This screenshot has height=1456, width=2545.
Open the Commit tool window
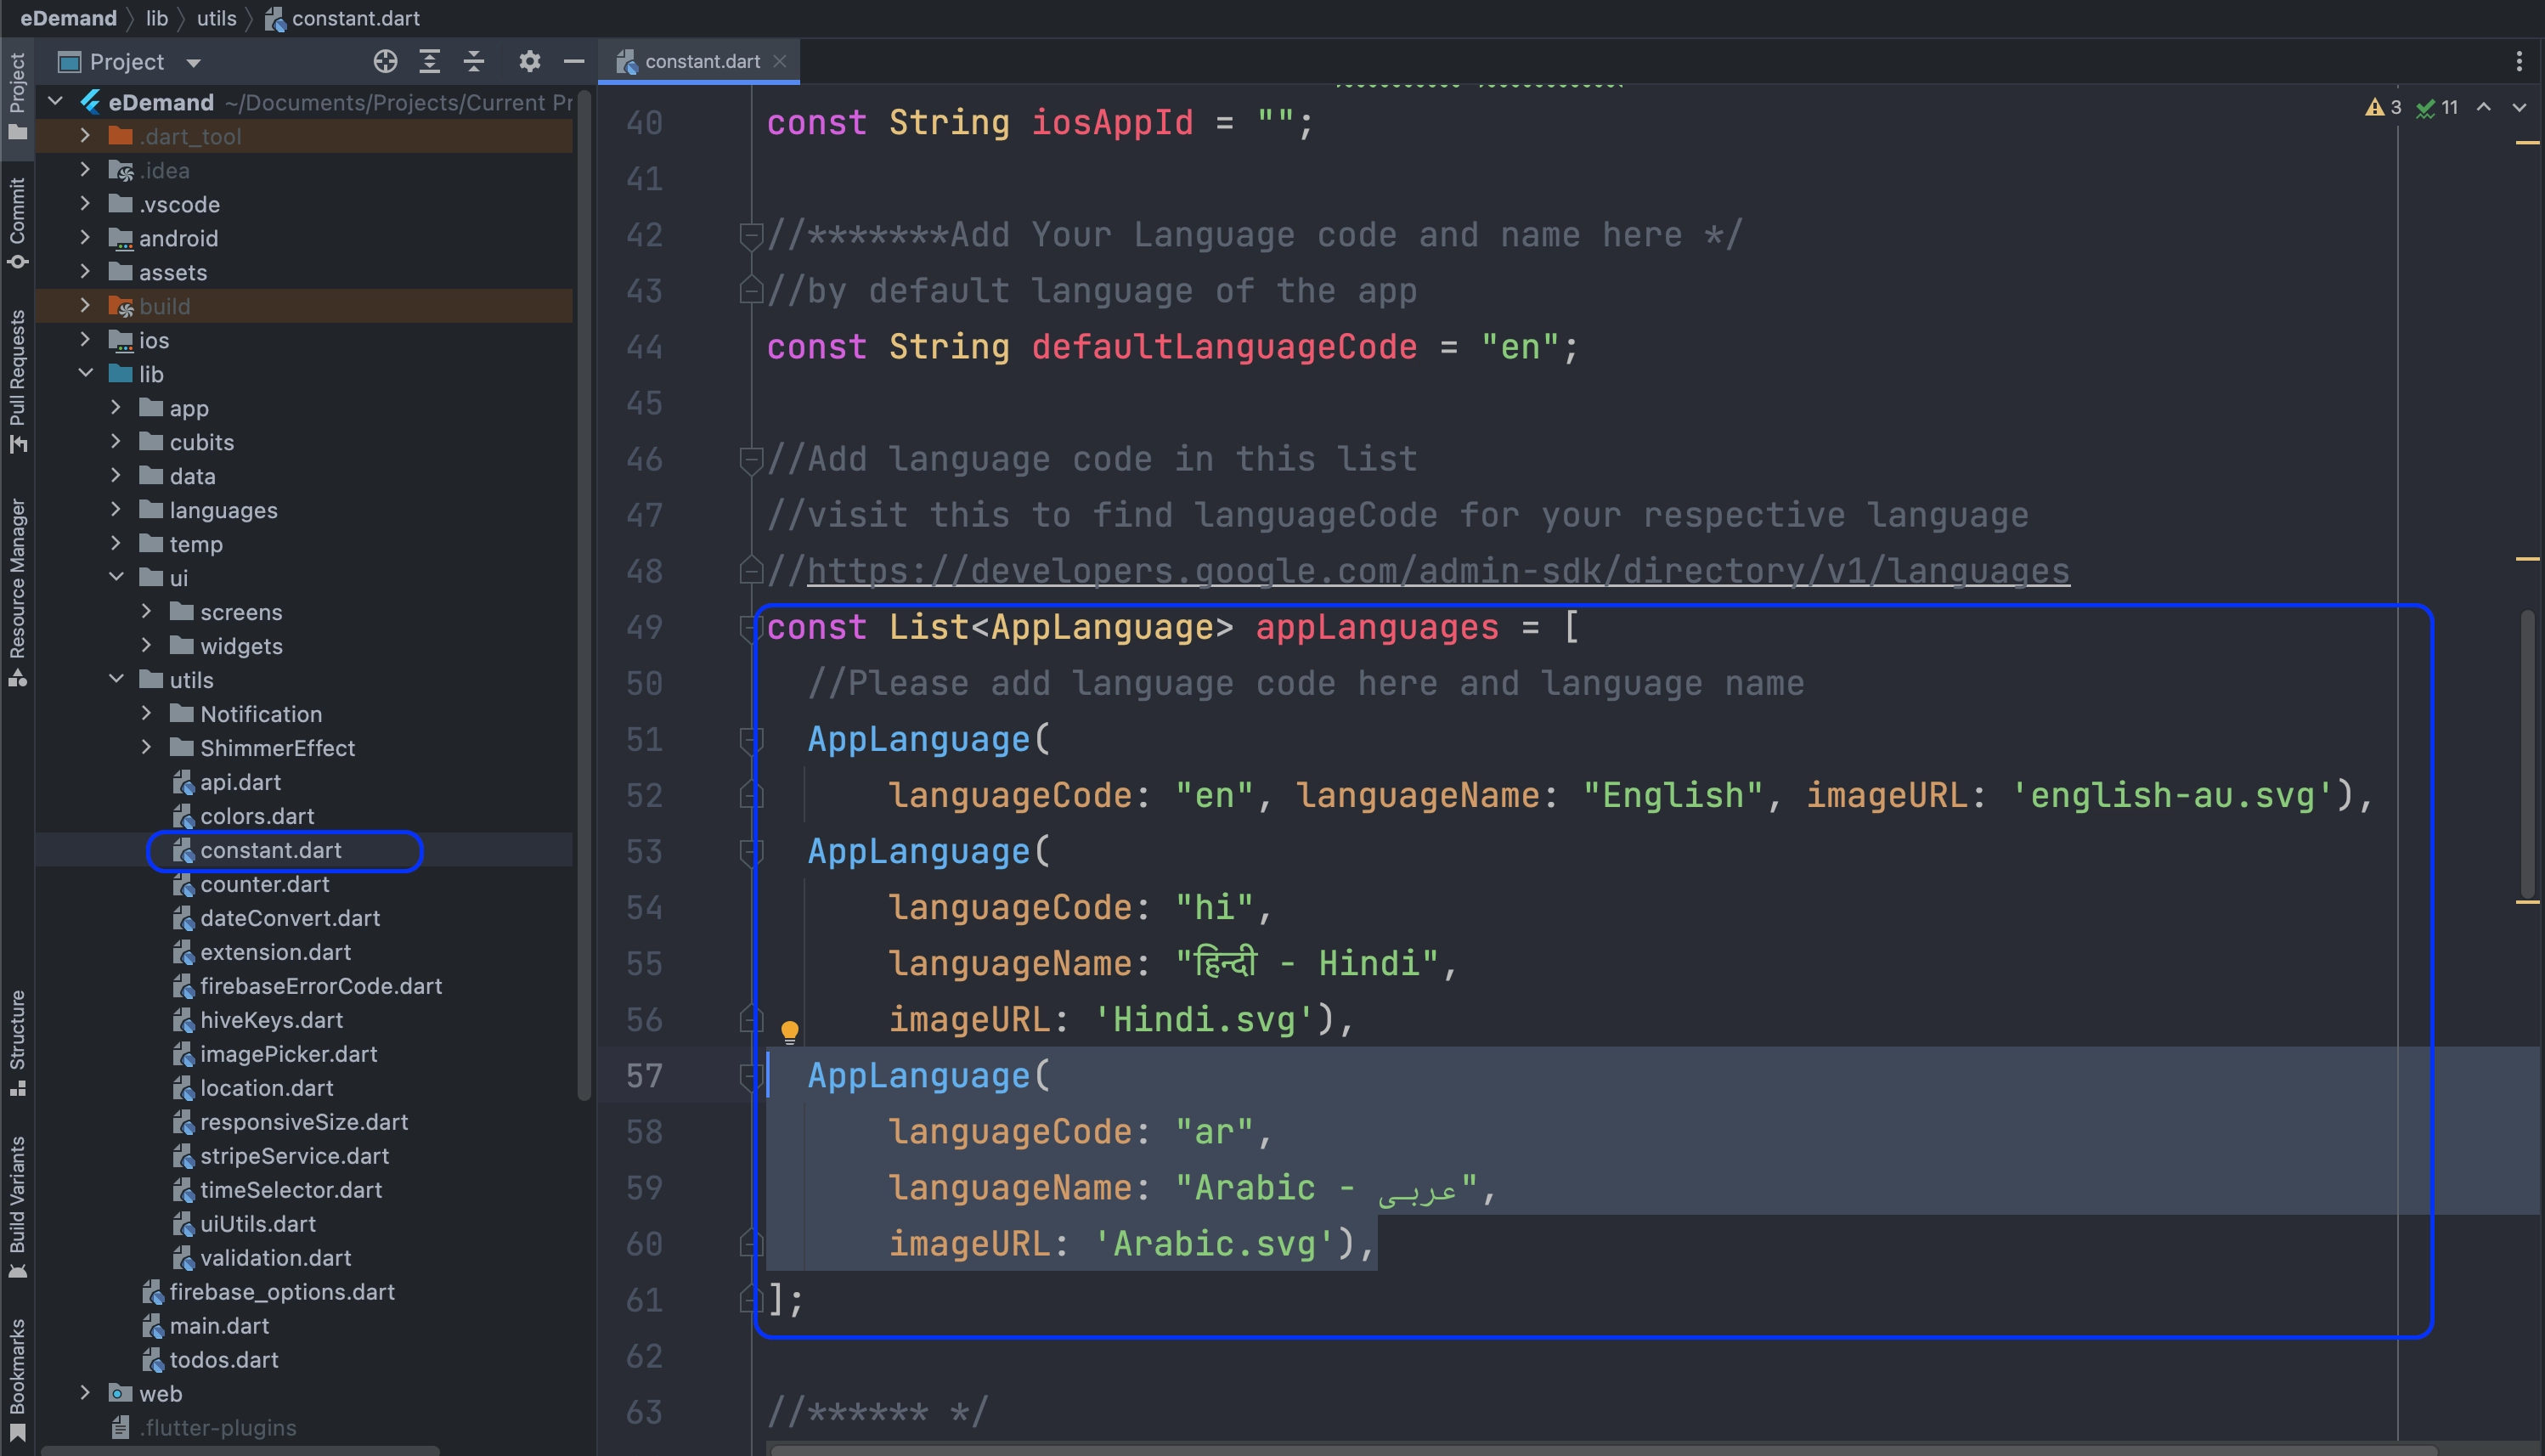click(x=17, y=223)
